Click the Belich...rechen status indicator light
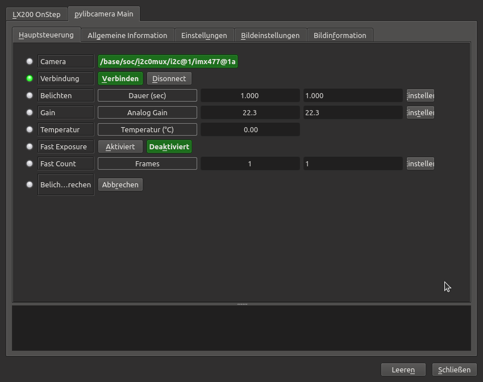This screenshot has height=382, width=483. (x=30, y=184)
